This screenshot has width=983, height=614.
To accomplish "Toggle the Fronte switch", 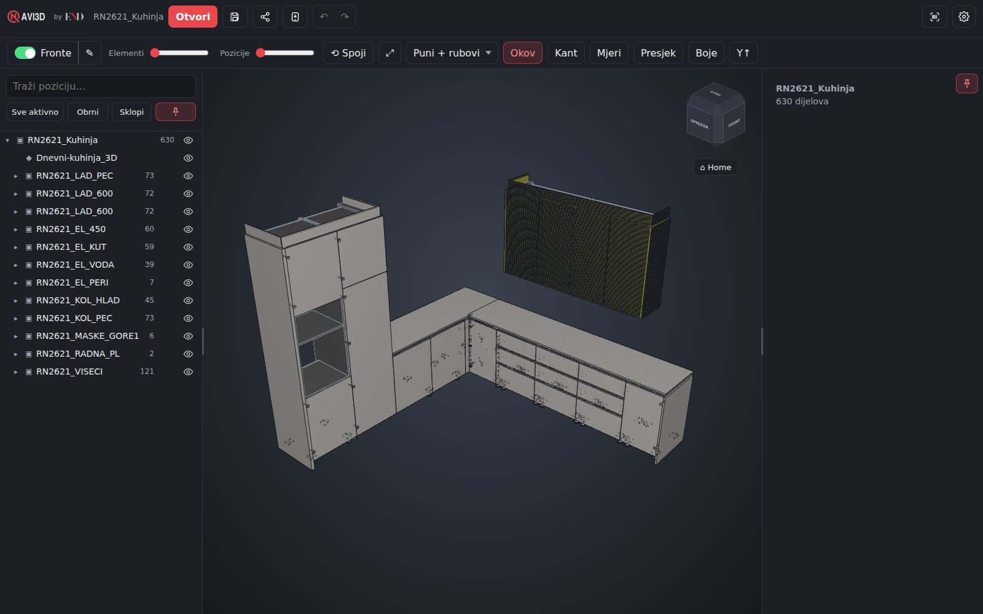I will 25,53.
